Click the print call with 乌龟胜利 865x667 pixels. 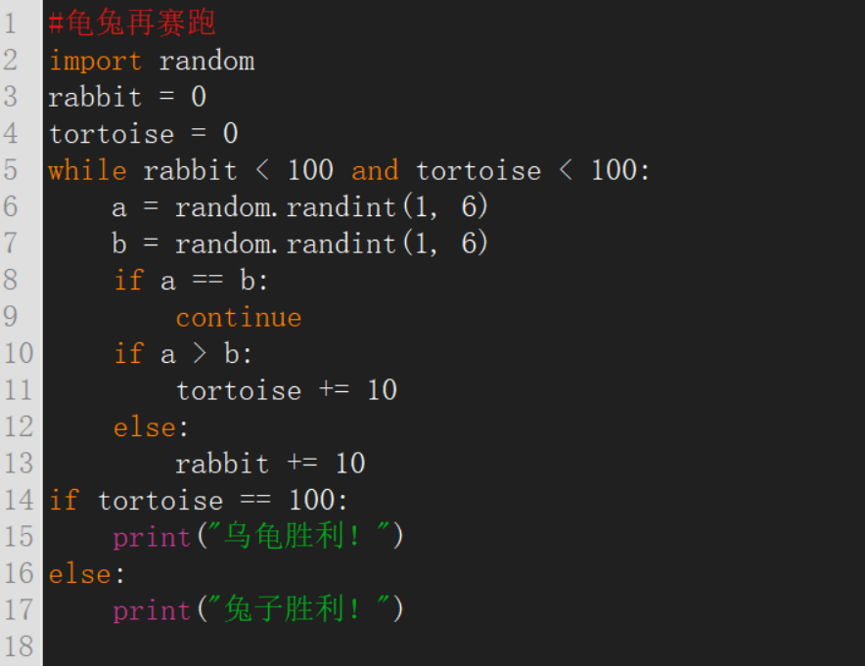258,536
